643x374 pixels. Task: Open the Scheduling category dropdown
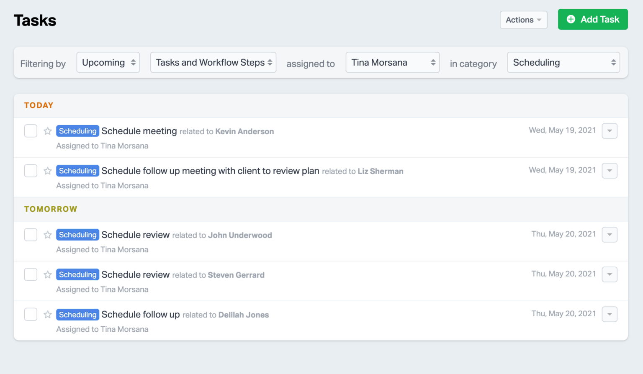563,62
